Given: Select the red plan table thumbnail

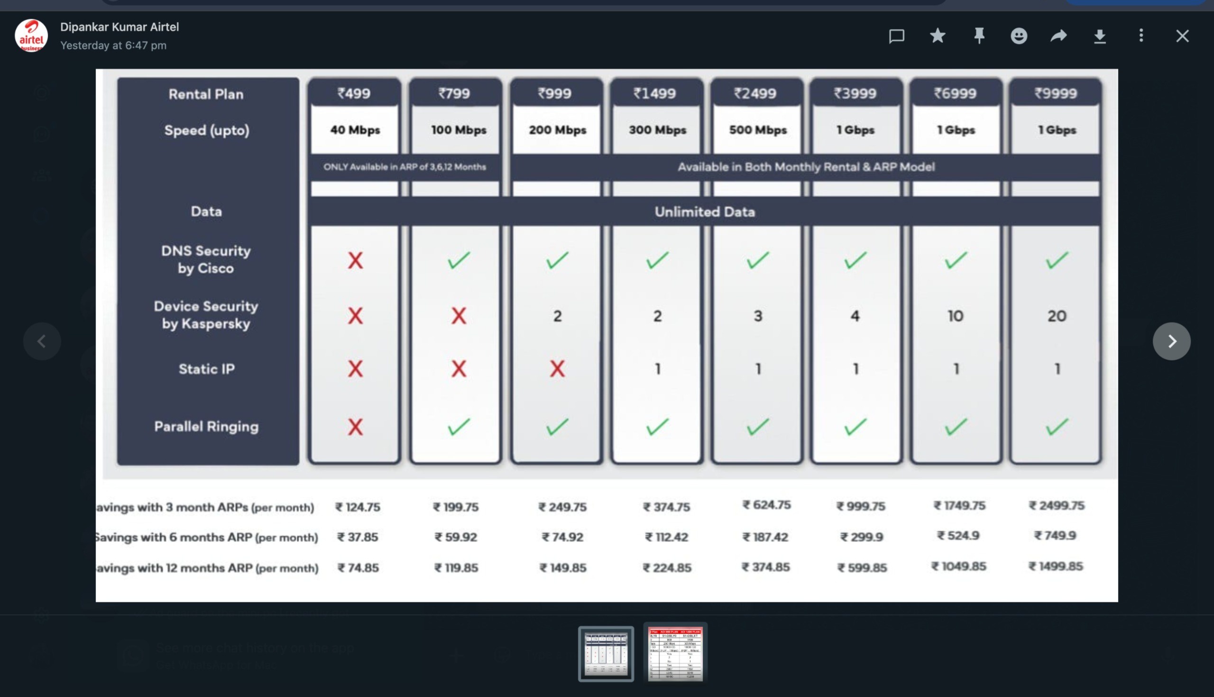Looking at the screenshot, I should 675,654.
